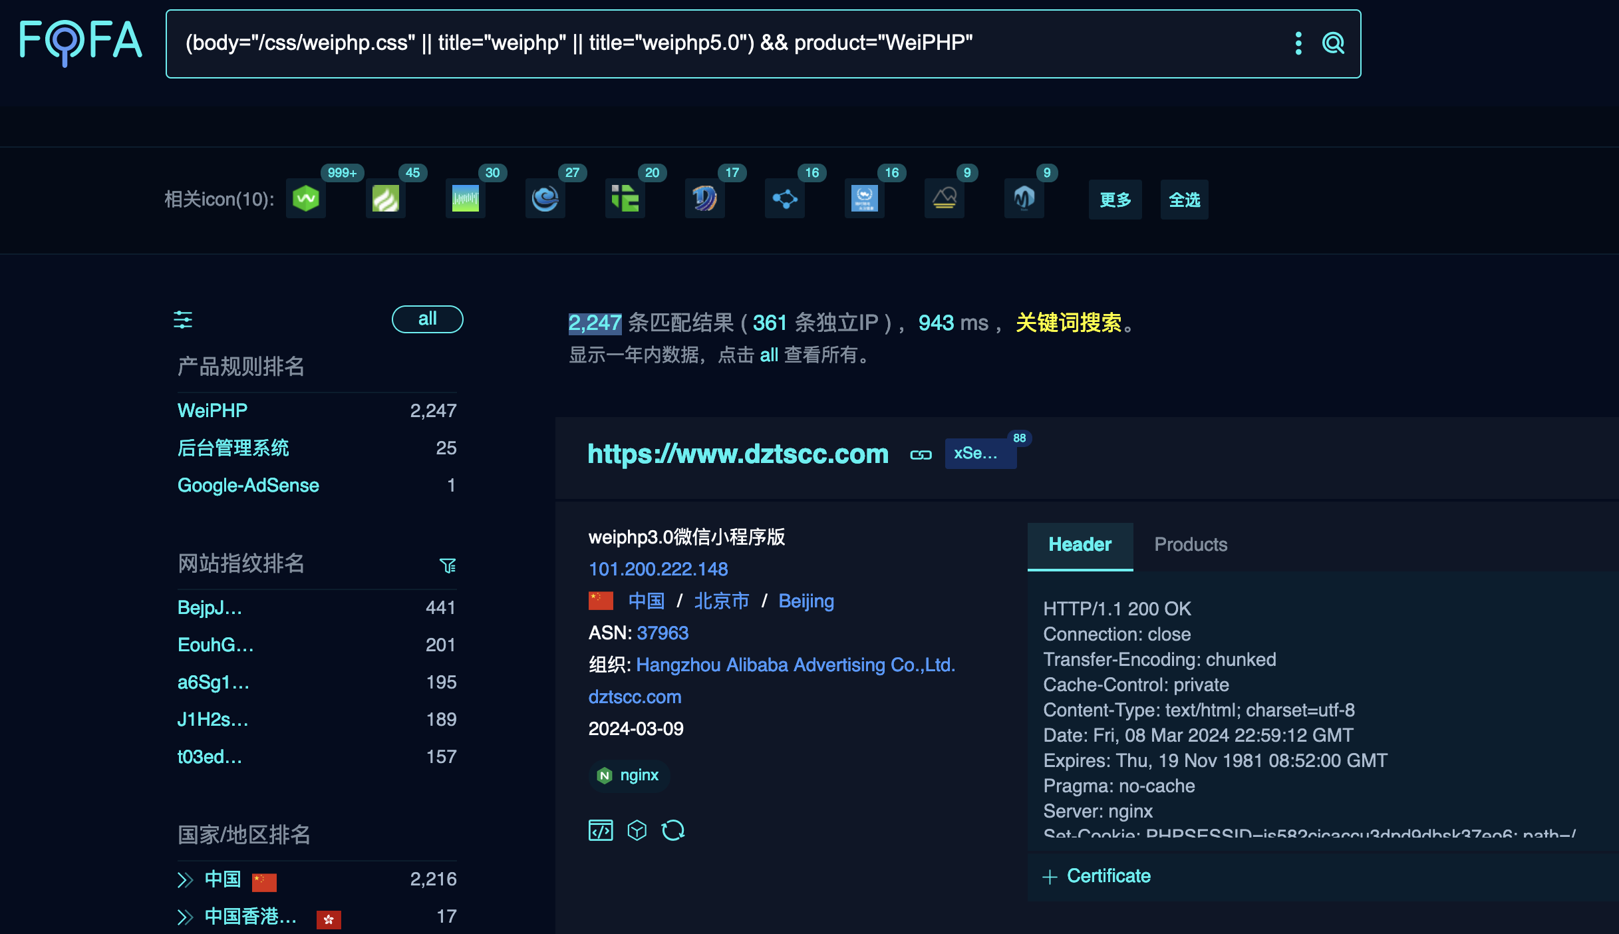Open the WeiPHP product ranking link
The image size is (1619, 934).
212,410
